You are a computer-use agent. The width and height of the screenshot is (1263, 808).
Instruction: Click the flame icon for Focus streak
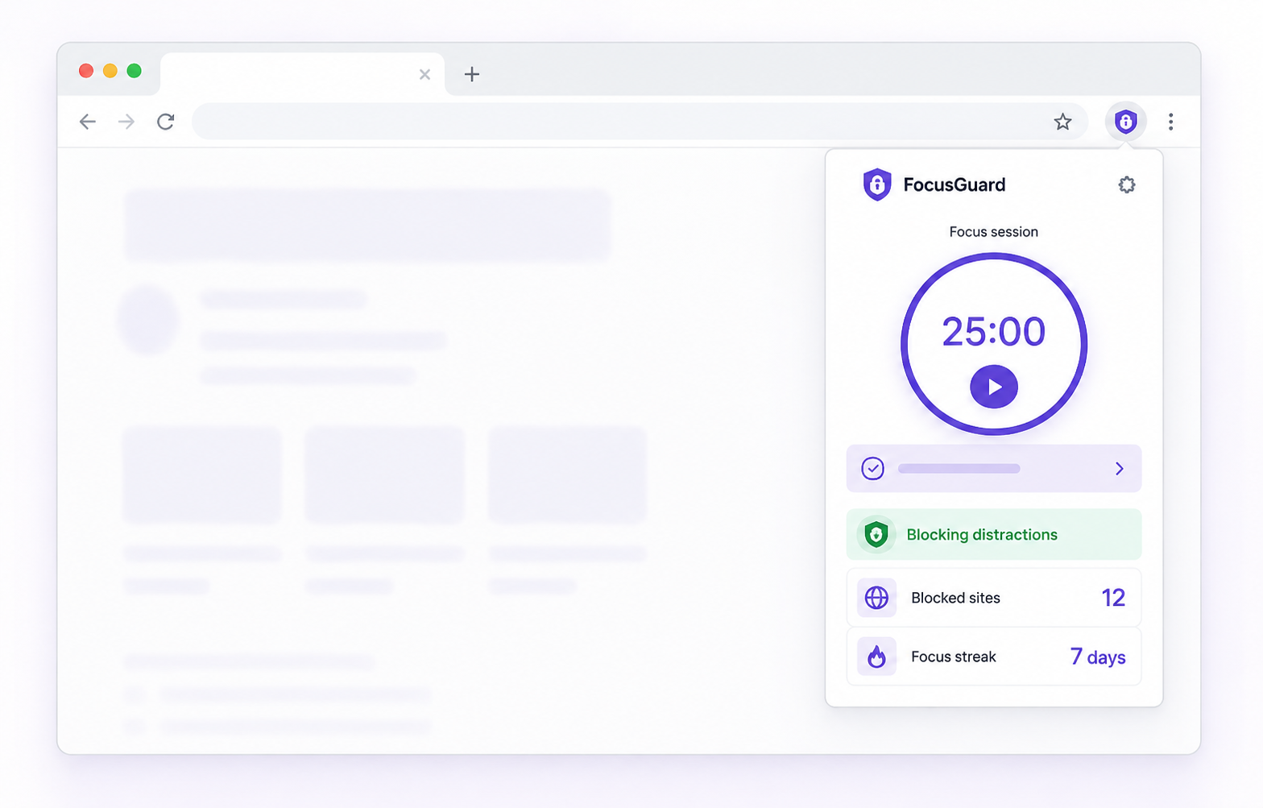[876, 657]
